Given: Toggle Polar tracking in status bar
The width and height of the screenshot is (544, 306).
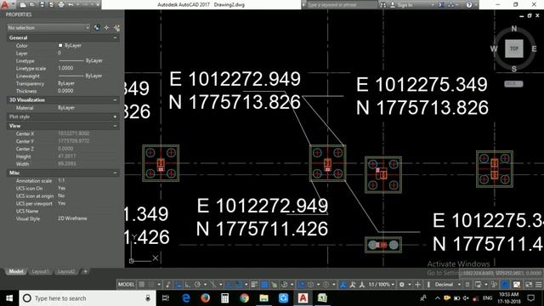Looking at the screenshot, I should 197,285.
